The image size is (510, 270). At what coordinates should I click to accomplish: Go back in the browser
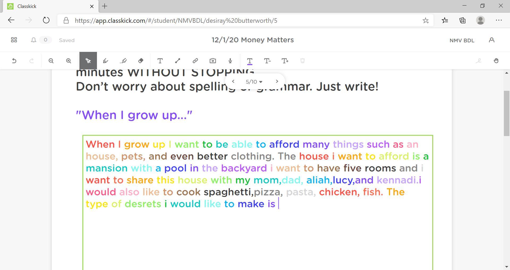point(11,20)
